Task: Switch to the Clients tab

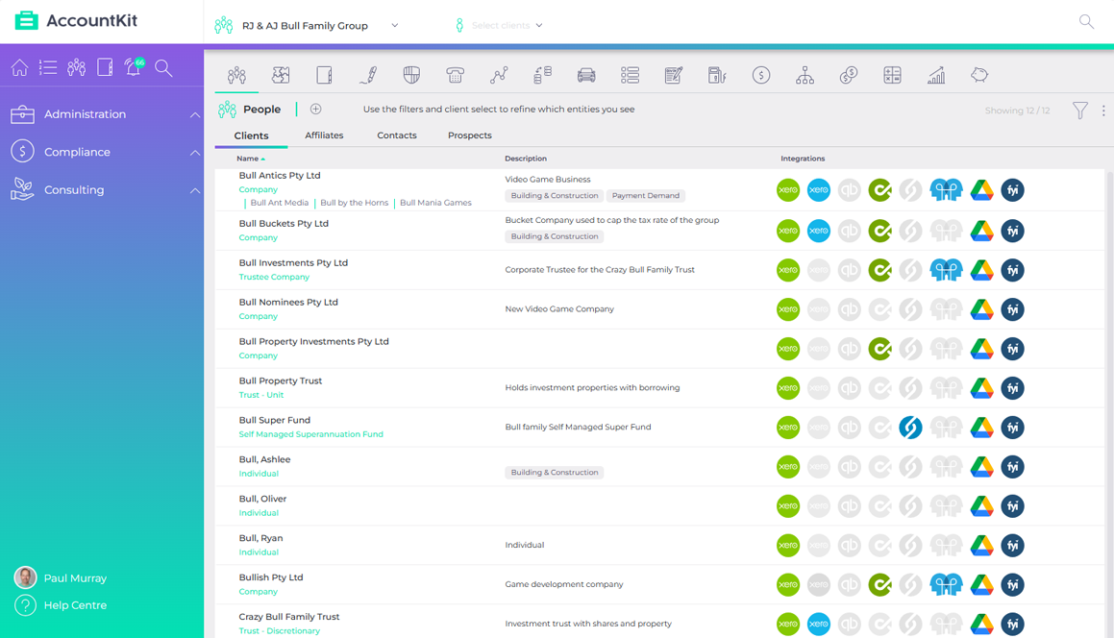Action: click(x=252, y=135)
